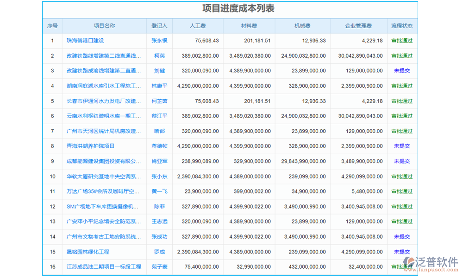Sort table by 人工费 column header
Screen dimensions: 463x277
tap(198, 26)
